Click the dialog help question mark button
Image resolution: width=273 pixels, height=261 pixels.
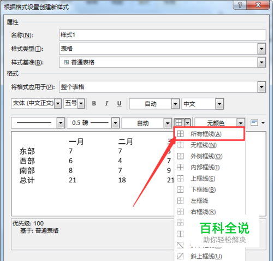click(x=240, y=5)
